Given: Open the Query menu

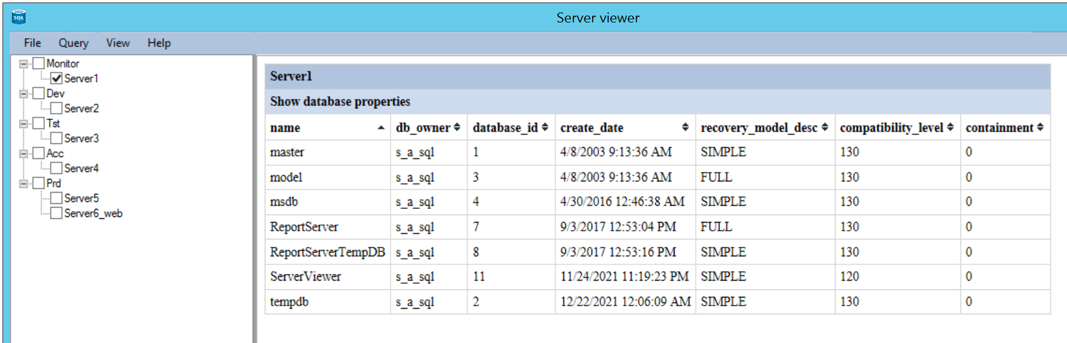Looking at the screenshot, I should 73,43.
